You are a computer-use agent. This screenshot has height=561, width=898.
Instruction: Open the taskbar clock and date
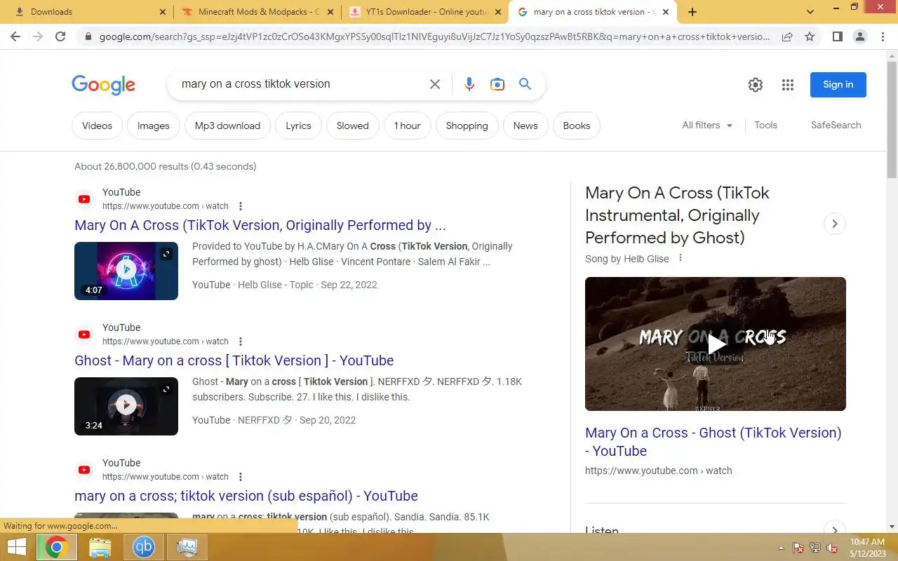pos(867,548)
